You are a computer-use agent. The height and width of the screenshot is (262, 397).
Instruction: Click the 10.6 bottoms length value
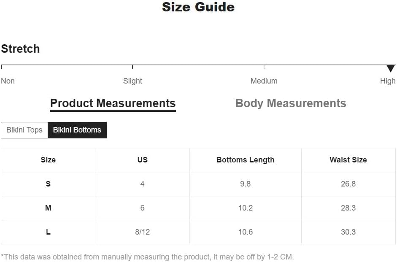point(246,232)
